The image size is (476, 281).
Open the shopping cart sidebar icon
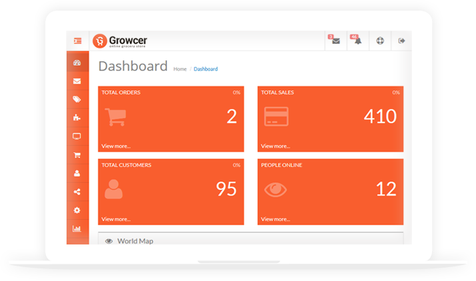[77, 155]
